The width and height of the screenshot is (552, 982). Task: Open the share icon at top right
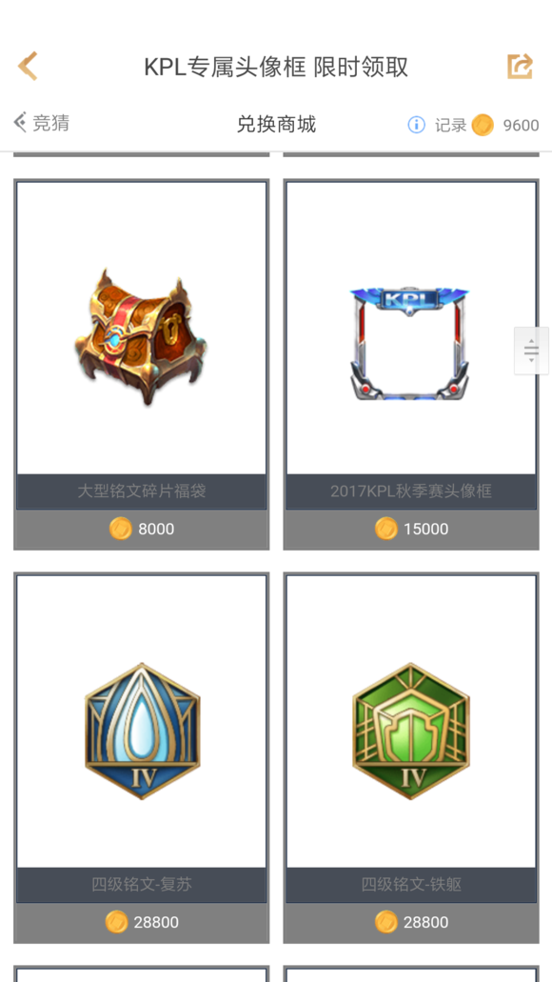pos(520,67)
